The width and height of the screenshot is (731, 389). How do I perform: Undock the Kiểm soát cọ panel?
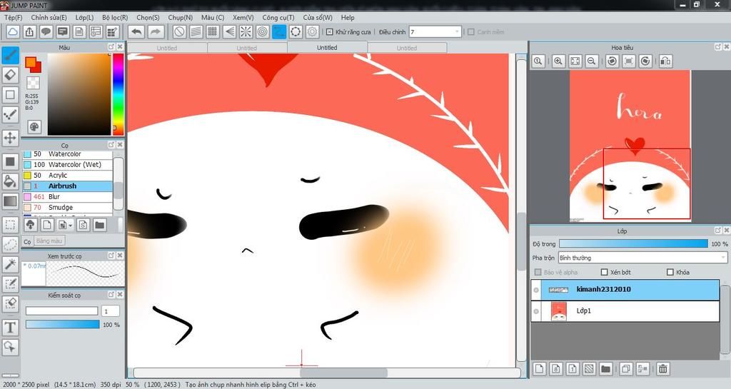pyautogui.click(x=111, y=295)
